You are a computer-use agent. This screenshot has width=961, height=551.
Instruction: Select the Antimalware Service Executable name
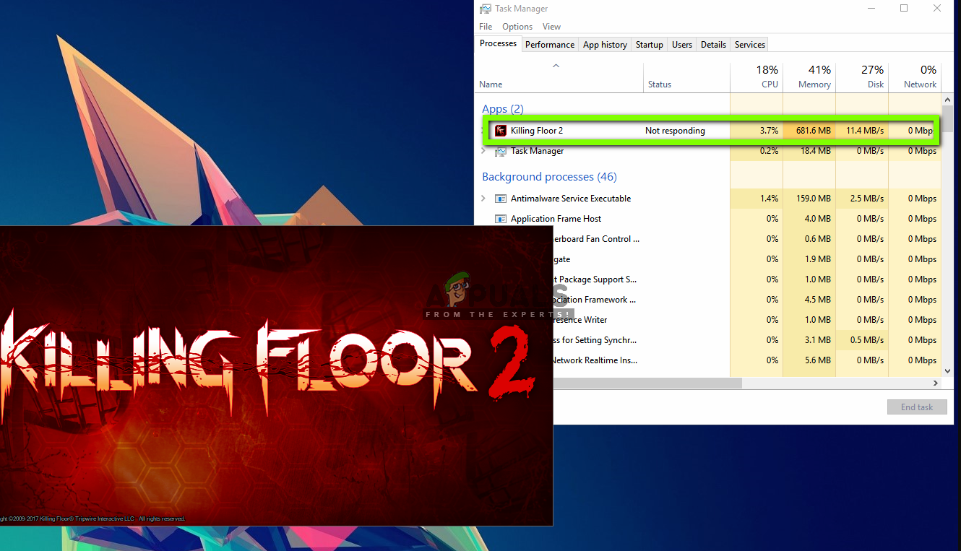571,199
